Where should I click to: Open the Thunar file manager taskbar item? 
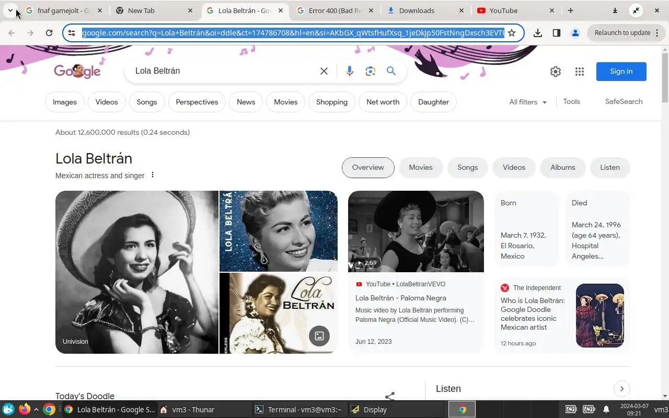[204, 410]
